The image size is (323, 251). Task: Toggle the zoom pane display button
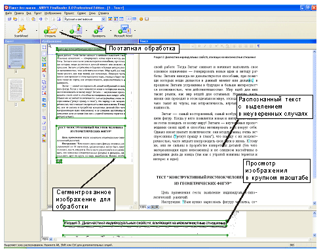121,19
